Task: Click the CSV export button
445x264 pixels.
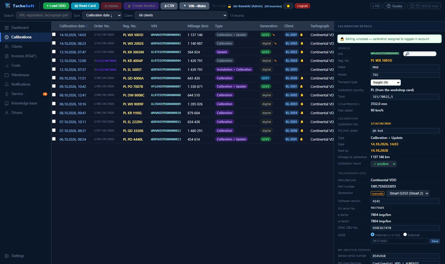Action: pyautogui.click(x=169, y=6)
